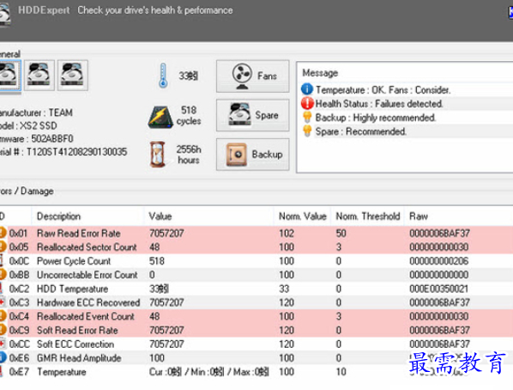
Task: Select the 'Temperature : OK. Fans : Consider.' message
Action: tap(383, 90)
